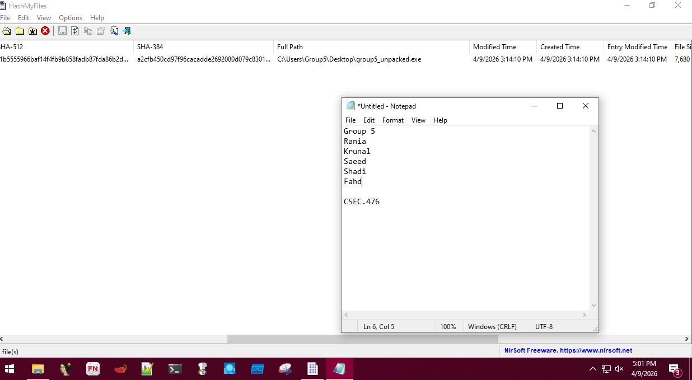The width and height of the screenshot is (692, 380).
Task: Open the Notepad++ style editor taskbar icon
Action: click(x=148, y=369)
